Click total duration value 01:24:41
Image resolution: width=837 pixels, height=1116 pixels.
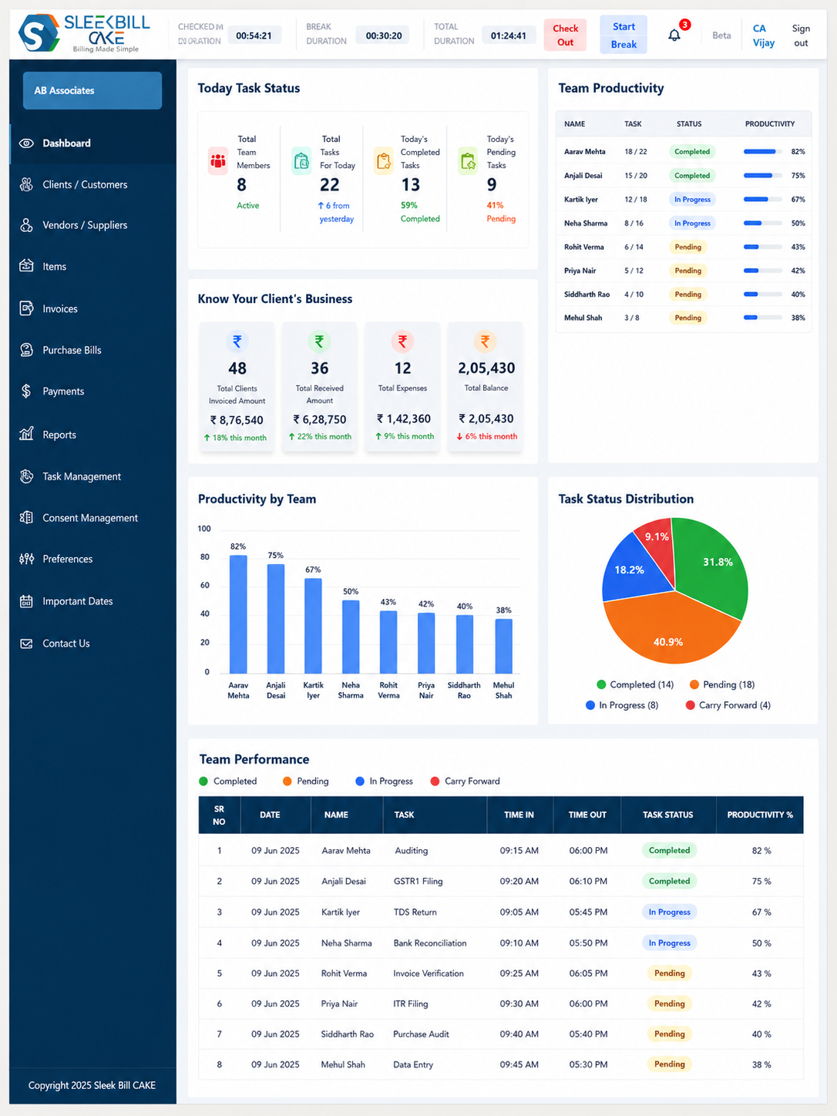point(509,35)
